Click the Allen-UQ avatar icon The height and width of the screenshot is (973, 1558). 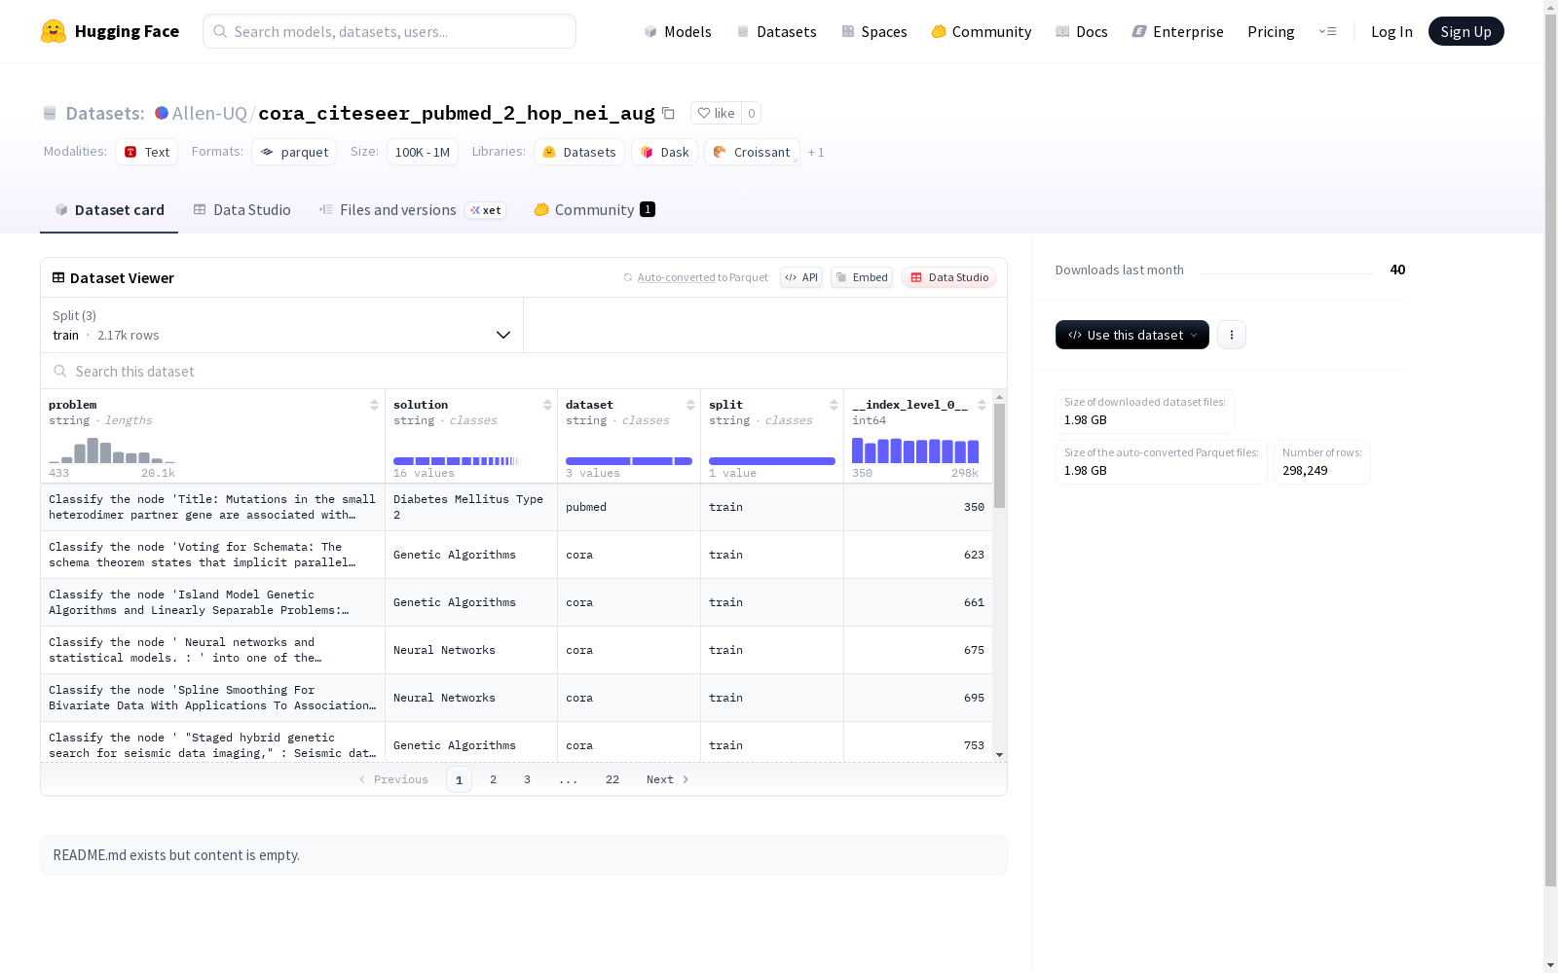pyautogui.click(x=162, y=113)
